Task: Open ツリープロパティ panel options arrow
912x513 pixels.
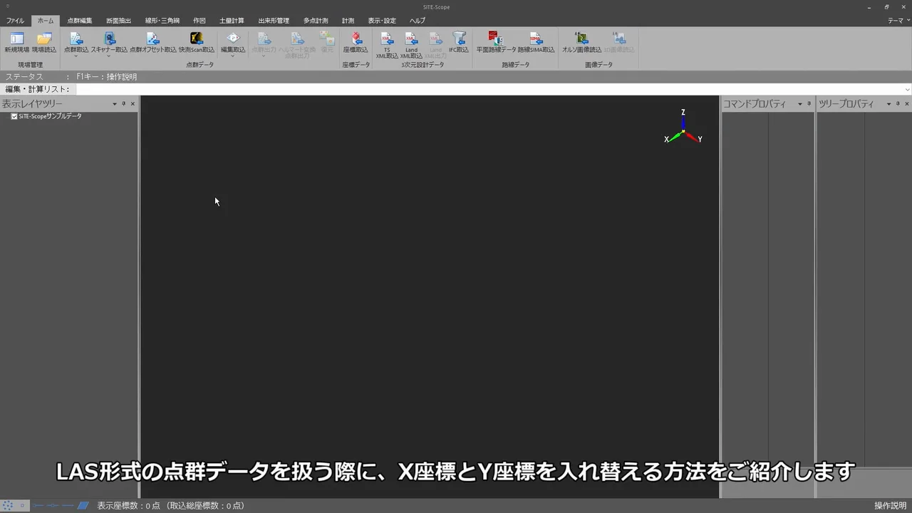Action: pos(888,104)
